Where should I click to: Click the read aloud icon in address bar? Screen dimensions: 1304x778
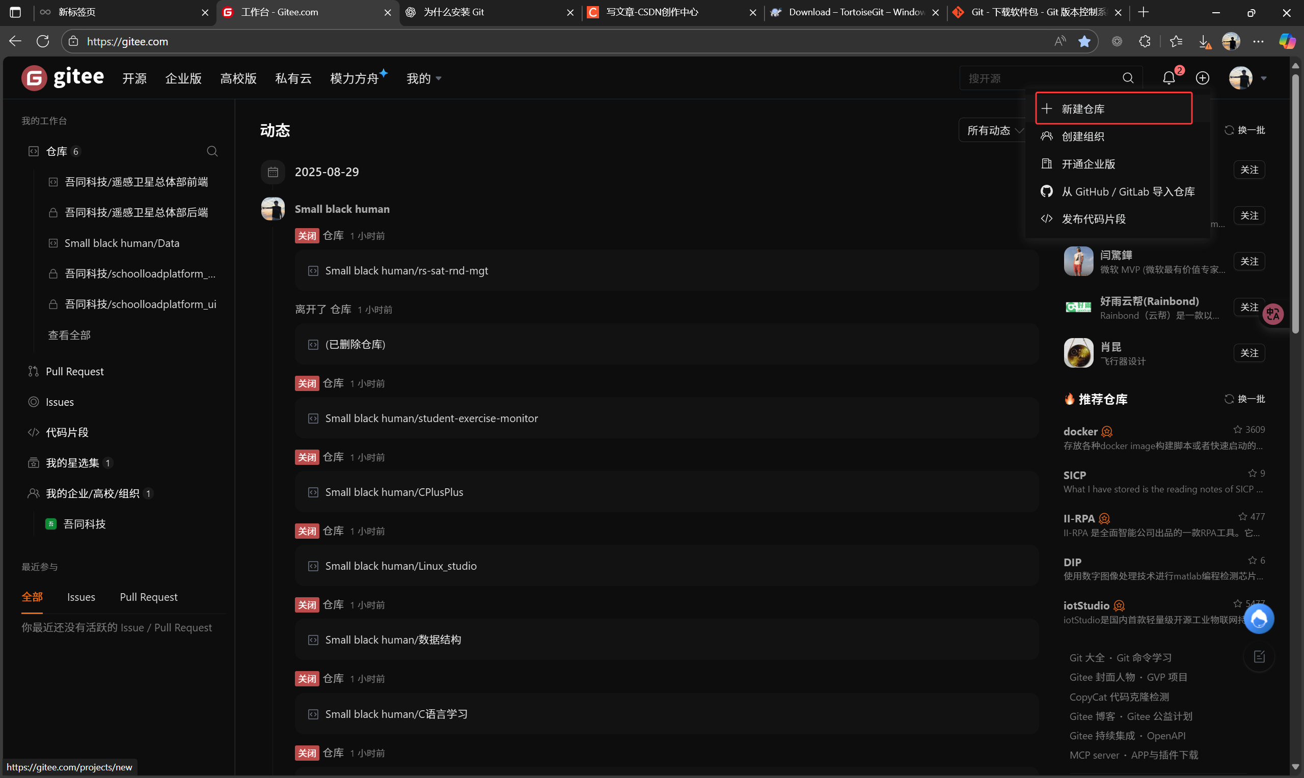[1060, 41]
